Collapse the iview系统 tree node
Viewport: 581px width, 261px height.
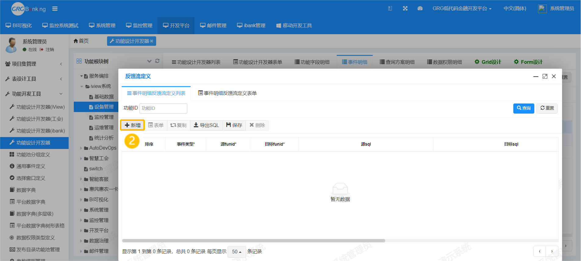click(x=81, y=86)
